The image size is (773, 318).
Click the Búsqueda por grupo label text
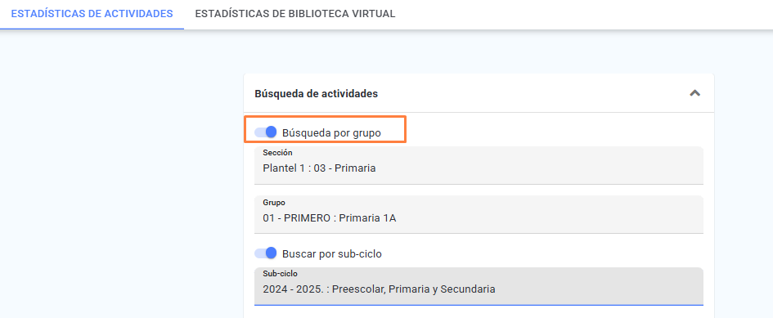pyautogui.click(x=332, y=132)
